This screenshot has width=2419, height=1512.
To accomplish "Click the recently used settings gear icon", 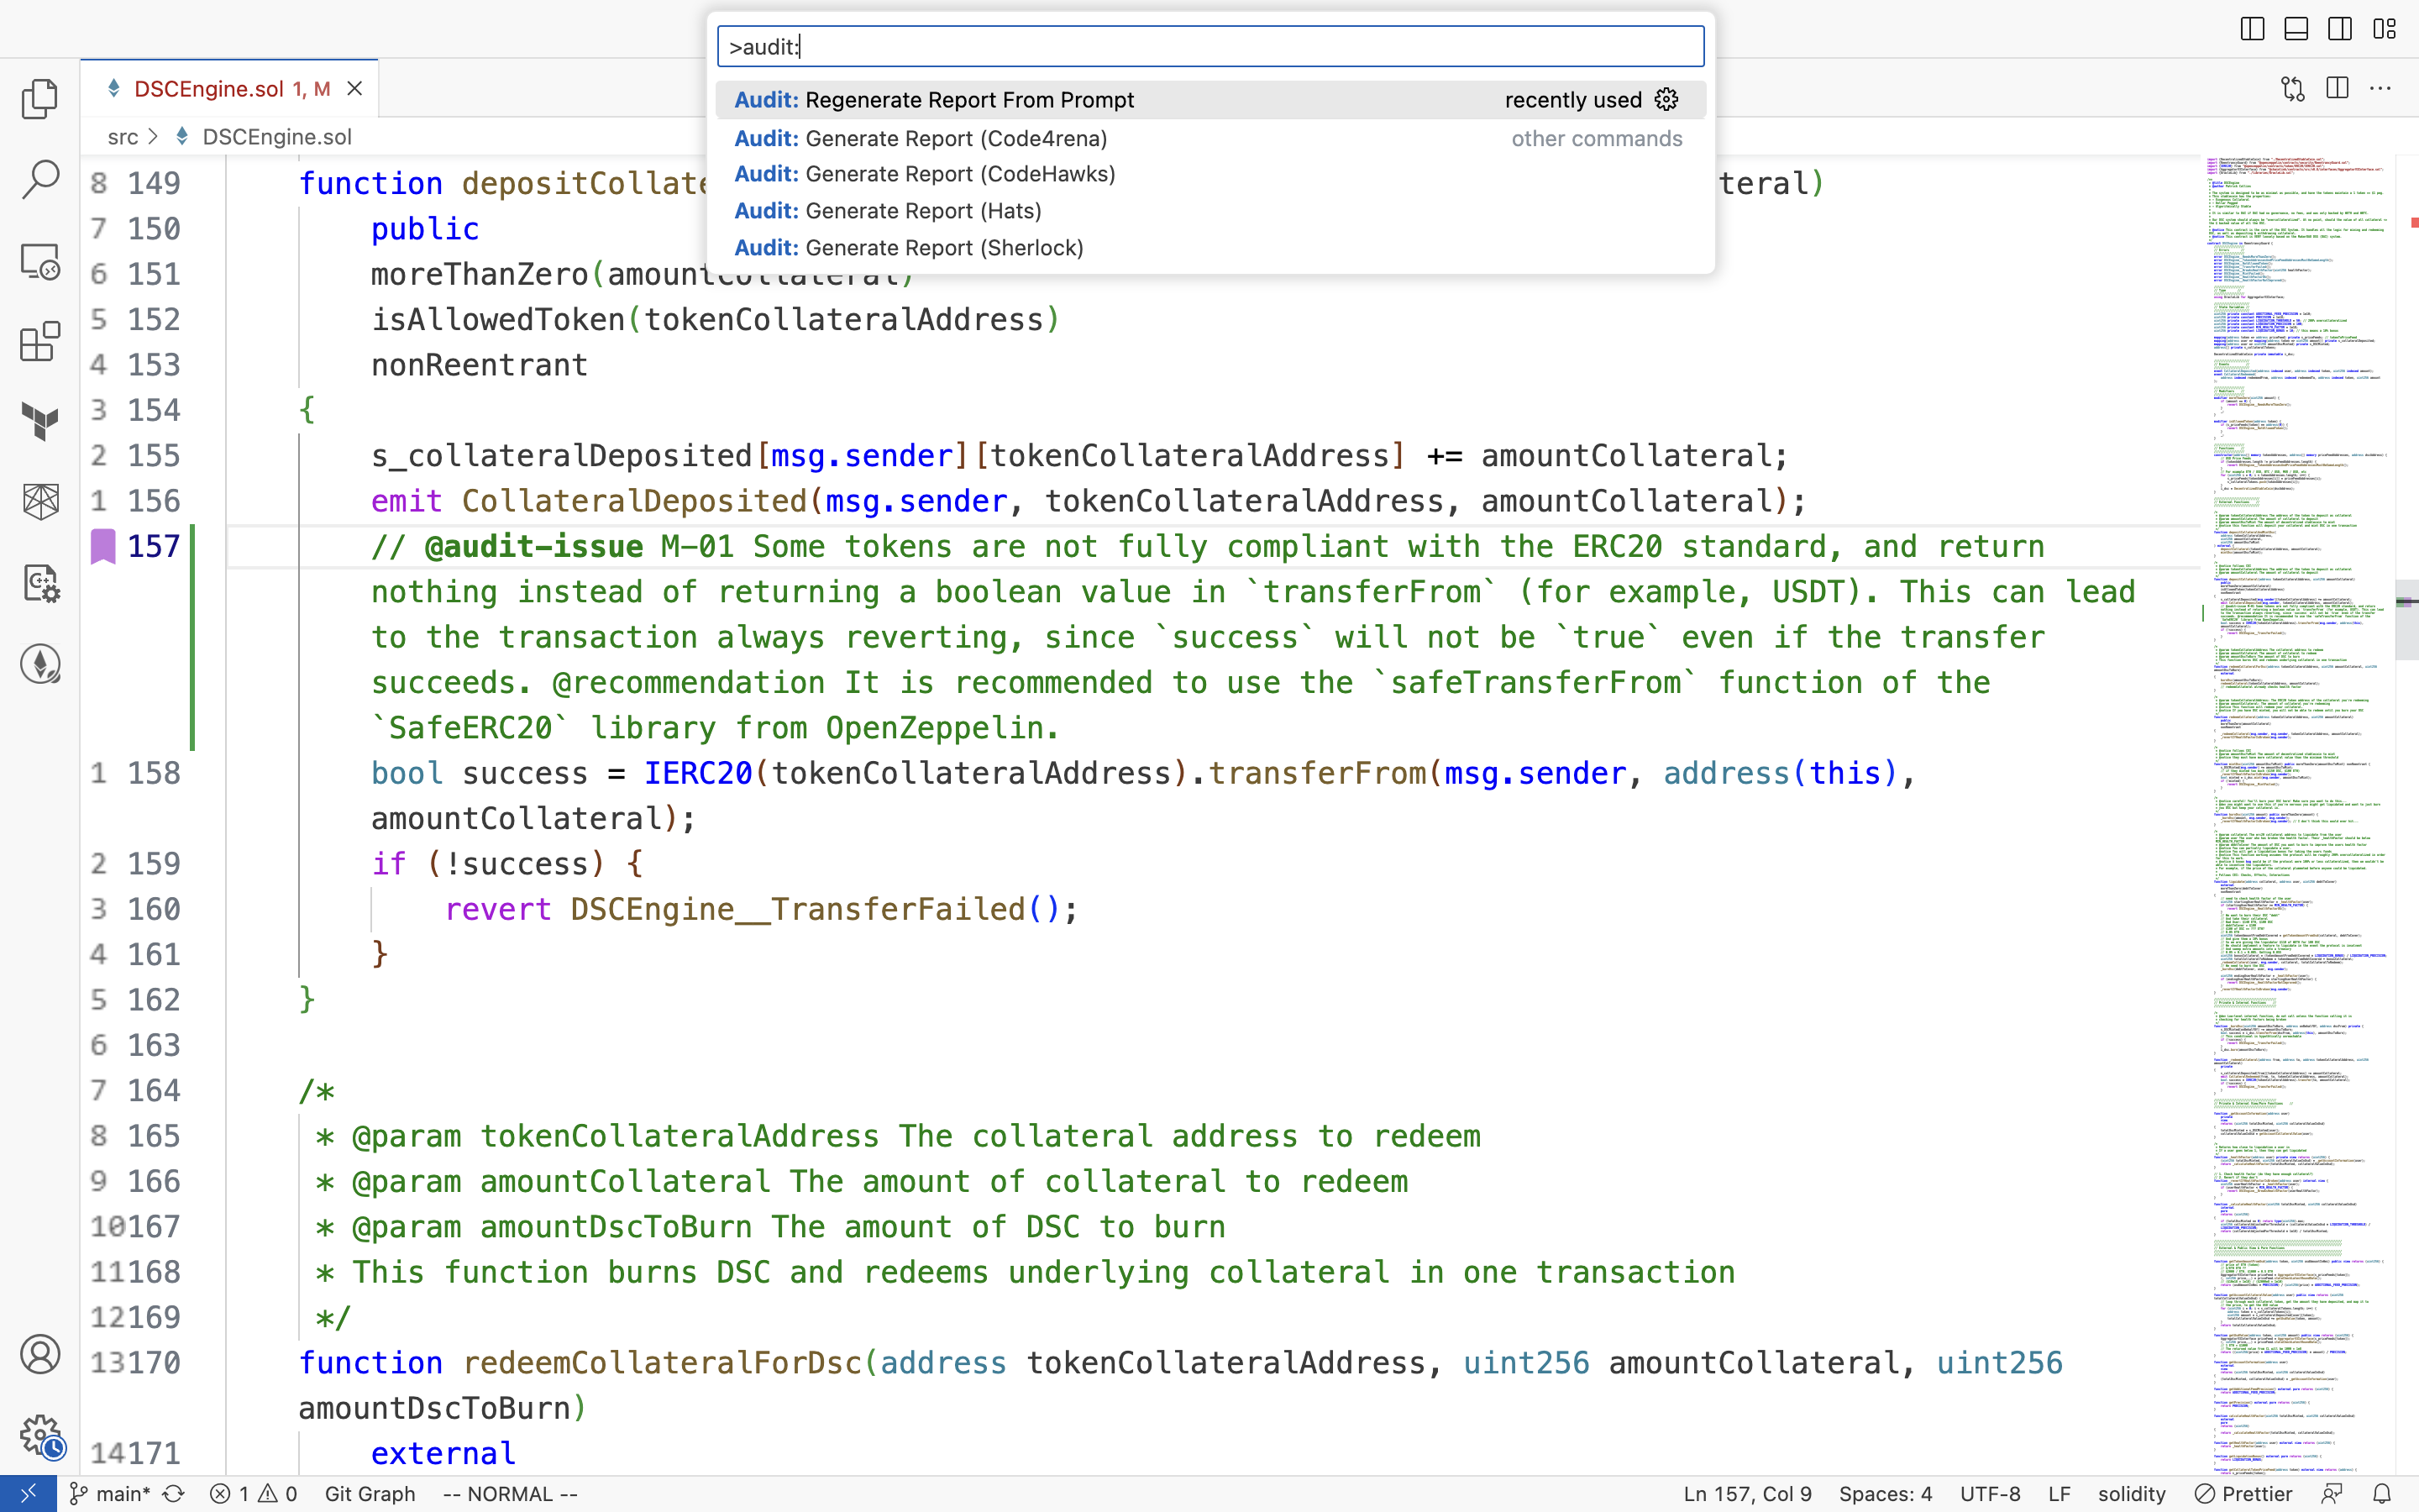I will 1666,99.
